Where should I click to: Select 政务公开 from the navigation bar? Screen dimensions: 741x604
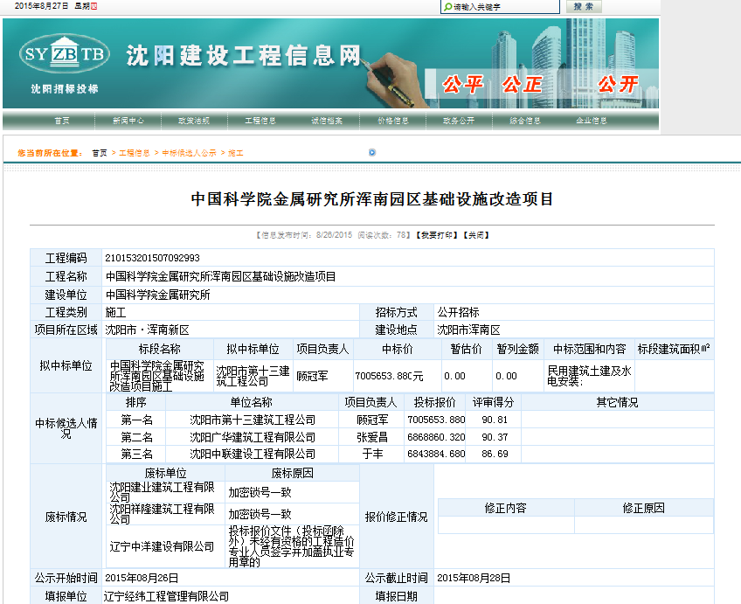tap(458, 121)
